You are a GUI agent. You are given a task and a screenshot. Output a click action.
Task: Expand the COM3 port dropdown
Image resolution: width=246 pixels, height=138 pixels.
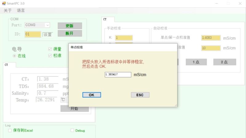click(48, 25)
